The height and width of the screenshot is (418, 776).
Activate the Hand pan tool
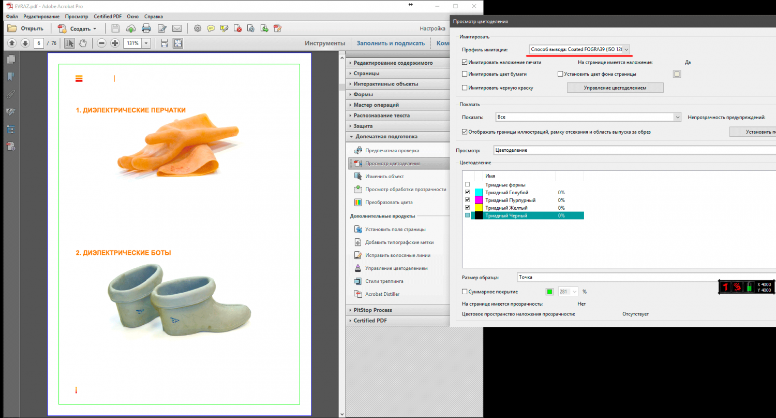point(83,43)
